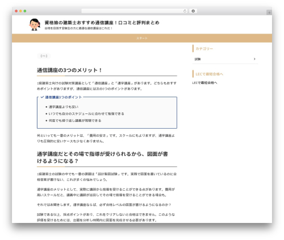
Task: Click the box title 通信講座3つのポイント
Action: coord(64,97)
